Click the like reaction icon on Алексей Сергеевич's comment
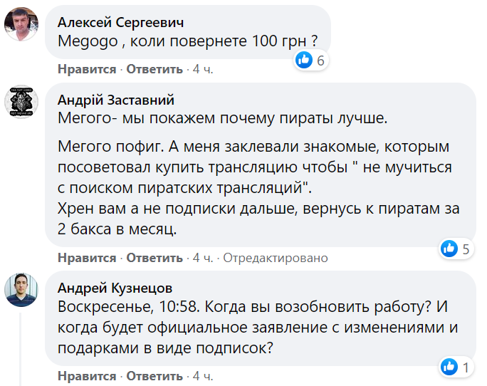This screenshot has height=386, width=487. pos(304,61)
